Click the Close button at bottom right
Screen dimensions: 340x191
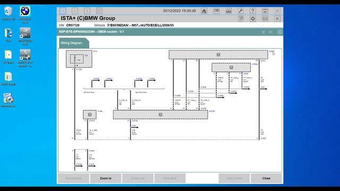[266, 178]
